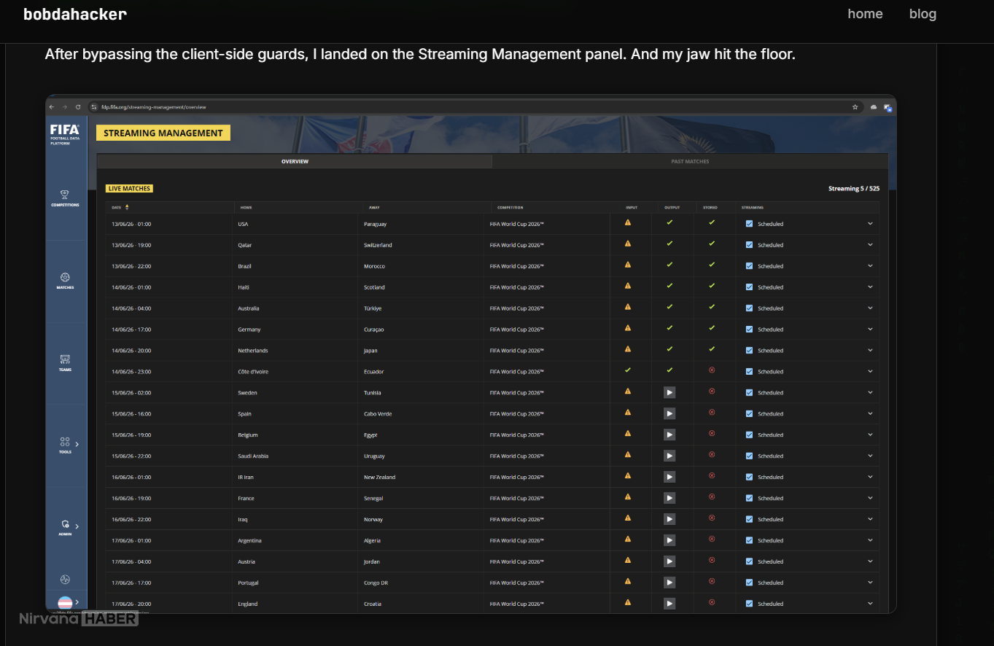
Task: Click the sort arrow on Date column
Action: 127,207
